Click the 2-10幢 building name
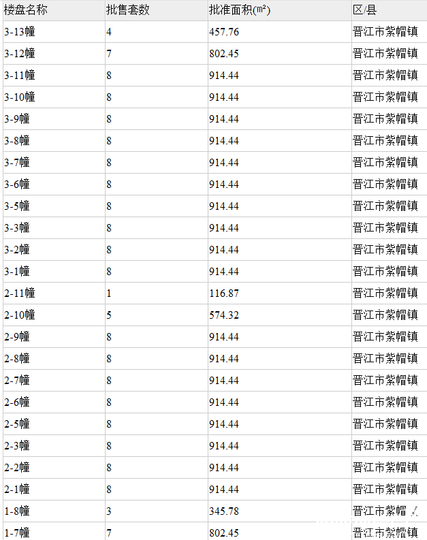Image resolution: width=427 pixels, height=540 pixels. click(19, 315)
